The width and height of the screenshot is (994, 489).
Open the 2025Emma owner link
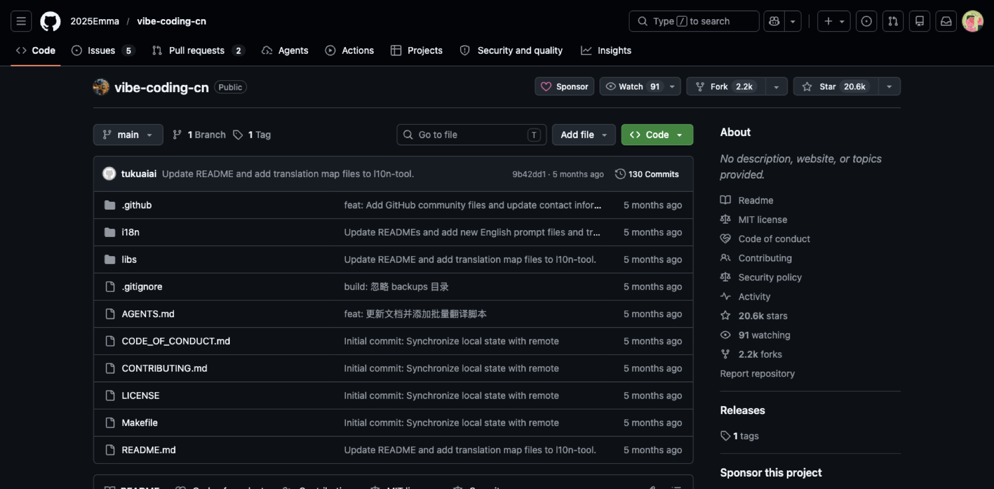pyautogui.click(x=95, y=21)
